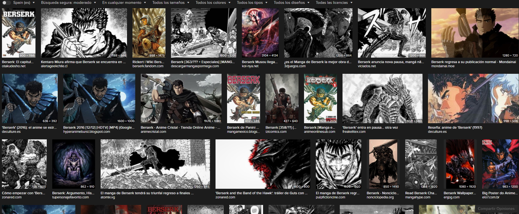This screenshot has width=519, height=214.
Task: Open the Berserk Musou llega thumbnail
Action: click(260, 33)
